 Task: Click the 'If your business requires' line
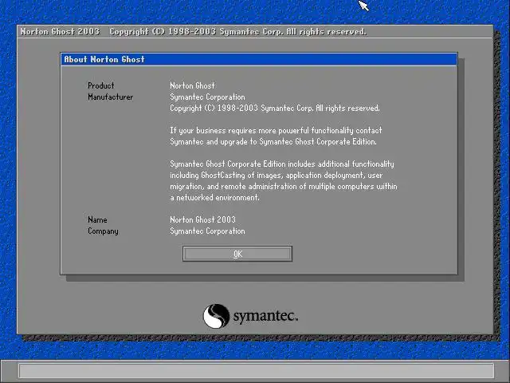(x=276, y=131)
